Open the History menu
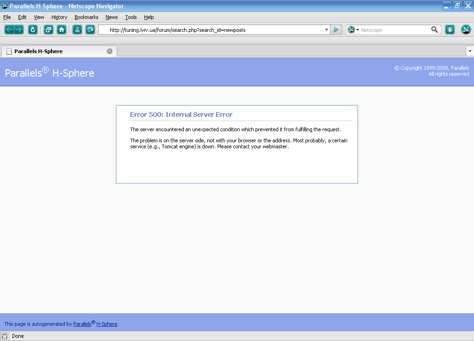This screenshot has height=341, width=474. pyautogui.click(x=59, y=17)
